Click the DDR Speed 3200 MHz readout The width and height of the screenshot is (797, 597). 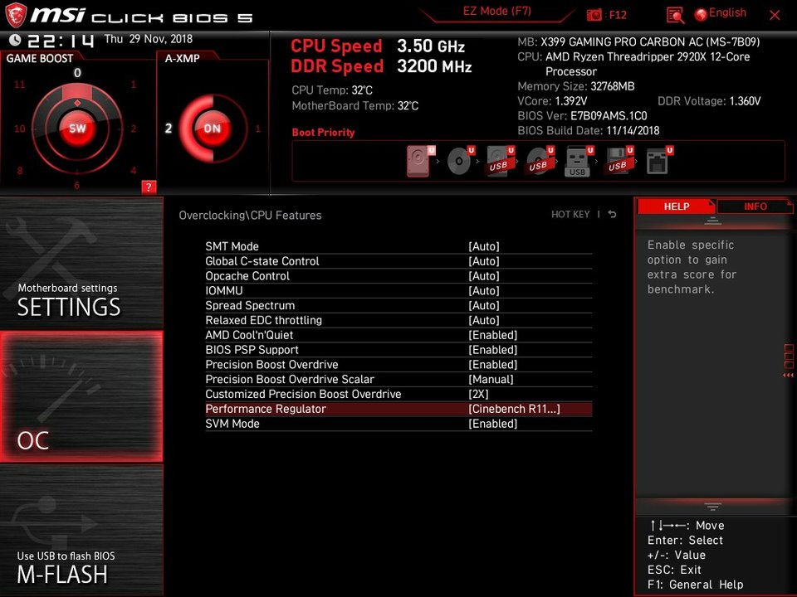click(381, 66)
